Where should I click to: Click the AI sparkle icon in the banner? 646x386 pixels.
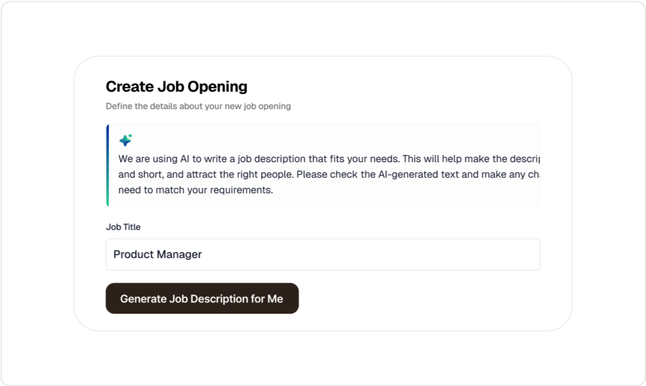coord(125,140)
